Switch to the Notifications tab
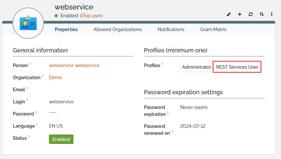This screenshot has width=281, height=159. pos(171,29)
